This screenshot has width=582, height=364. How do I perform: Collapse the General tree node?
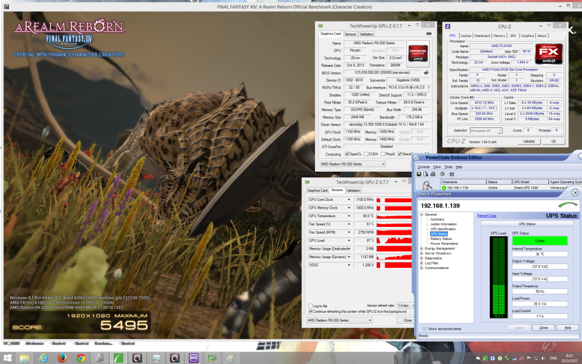click(421, 214)
